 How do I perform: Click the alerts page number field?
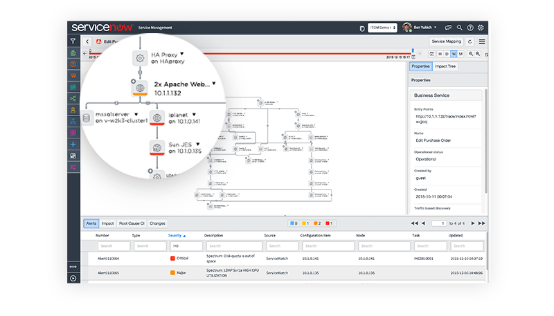pyautogui.click(x=439, y=223)
